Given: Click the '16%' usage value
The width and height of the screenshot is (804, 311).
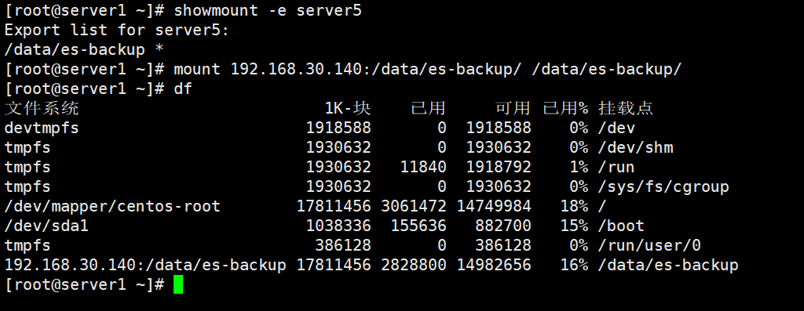Looking at the screenshot, I should pos(574,266).
